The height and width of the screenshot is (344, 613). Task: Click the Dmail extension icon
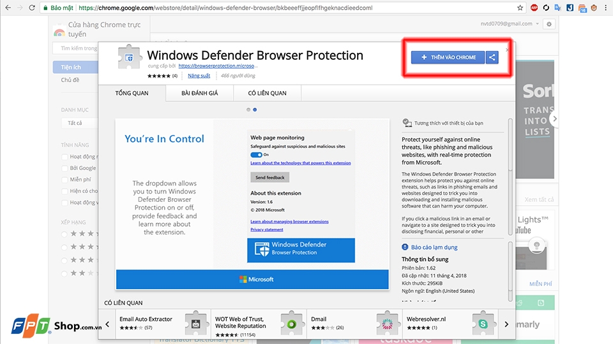387,324
